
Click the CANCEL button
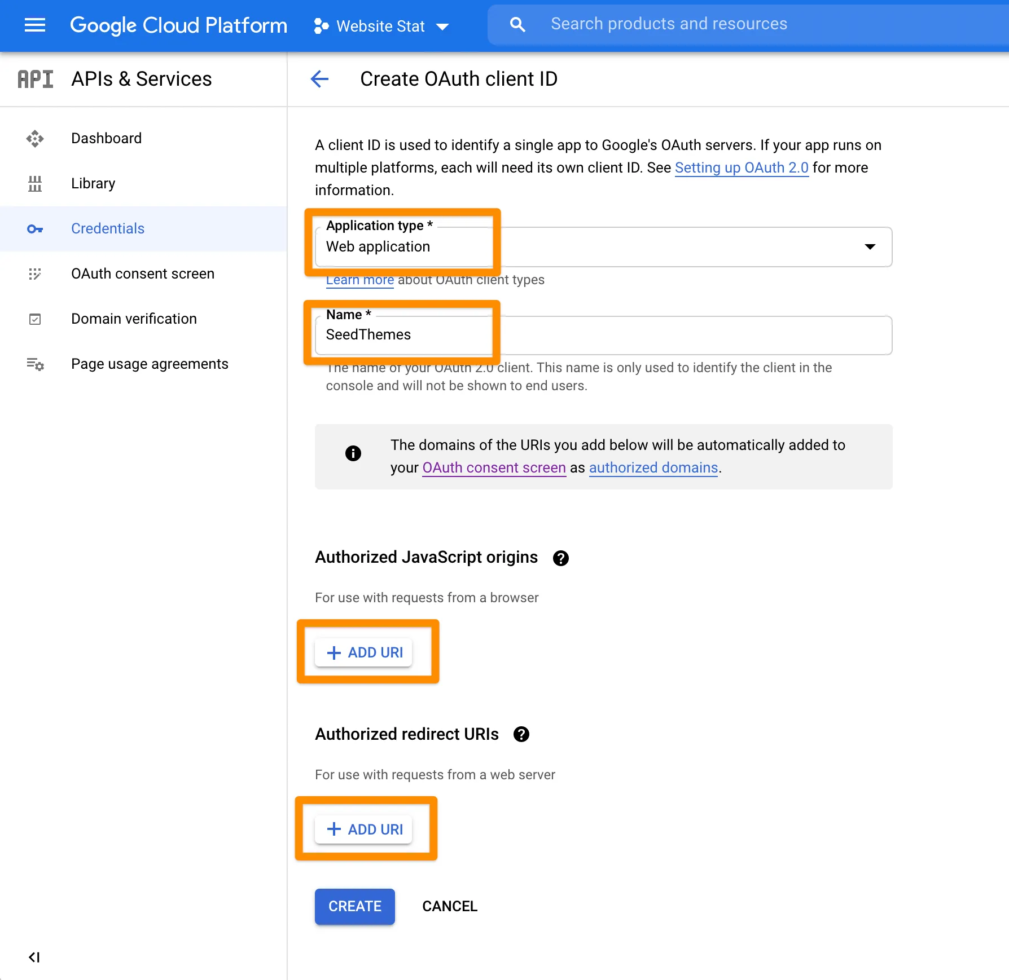450,906
